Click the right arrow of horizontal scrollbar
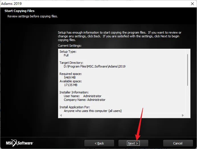This screenshot has height=149, width=197. 183,115
